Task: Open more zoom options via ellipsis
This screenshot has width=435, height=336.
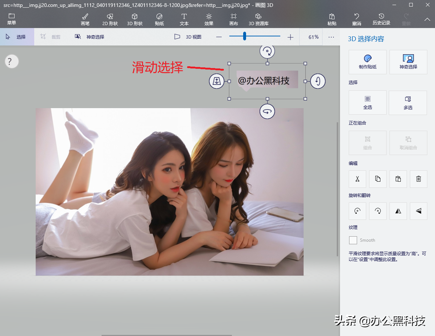Action: pos(331,37)
